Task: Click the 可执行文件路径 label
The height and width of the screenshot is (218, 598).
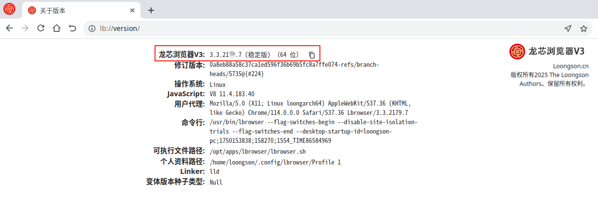Action: point(179,151)
